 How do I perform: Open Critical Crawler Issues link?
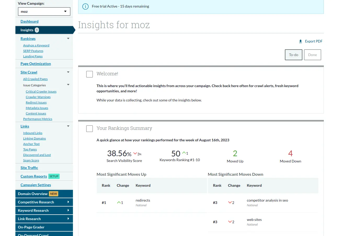coord(41,92)
